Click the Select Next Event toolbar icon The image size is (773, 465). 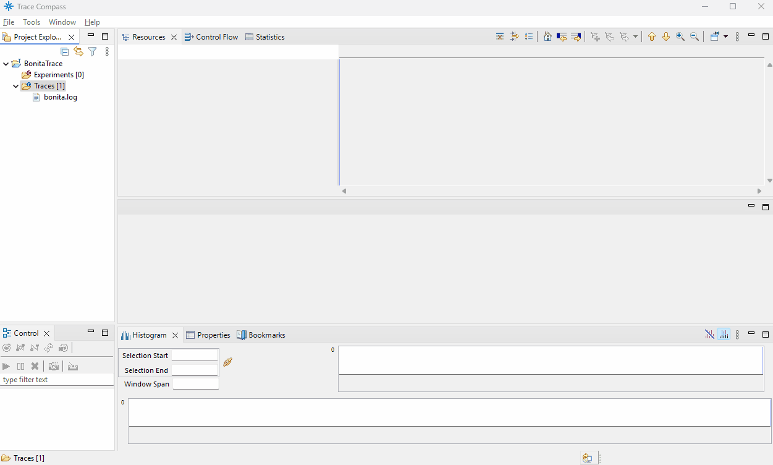pos(575,36)
